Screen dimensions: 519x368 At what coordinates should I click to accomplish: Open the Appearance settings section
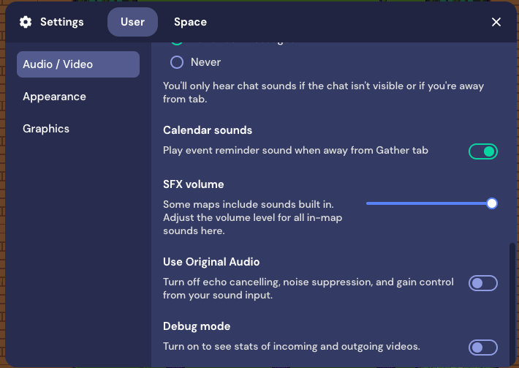54,97
